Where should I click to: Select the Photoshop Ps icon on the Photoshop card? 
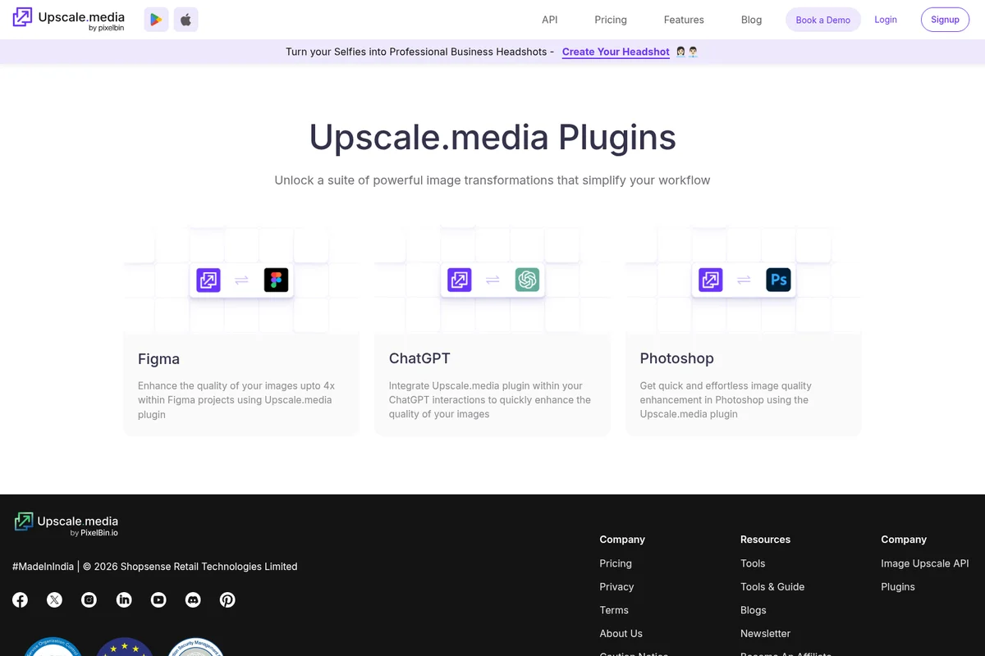778,280
